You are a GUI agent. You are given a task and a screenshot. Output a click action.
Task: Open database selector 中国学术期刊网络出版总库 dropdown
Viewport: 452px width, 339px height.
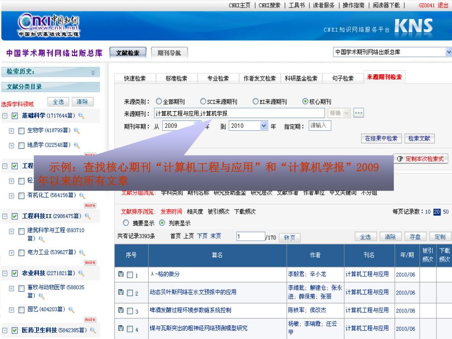pos(448,52)
